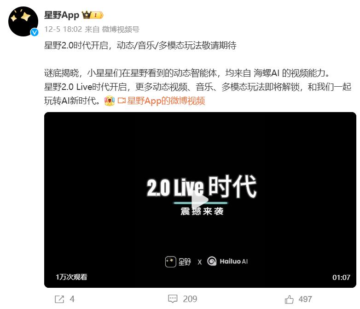Image resolution: width=360 pixels, height=309 pixels.
Task: Click the 星野App username
Action: click(62, 15)
